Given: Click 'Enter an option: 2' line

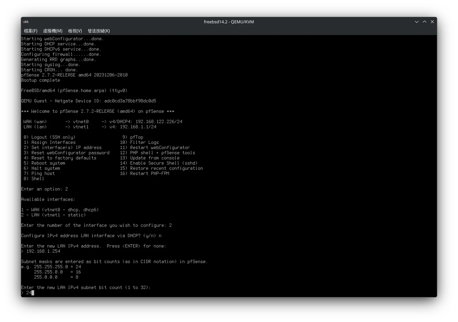Looking at the screenshot, I should coord(44,189).
